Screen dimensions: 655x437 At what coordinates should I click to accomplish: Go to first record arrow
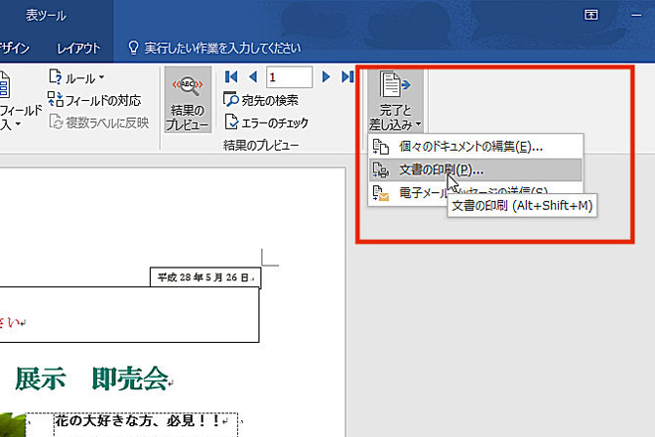coord(231,76)
